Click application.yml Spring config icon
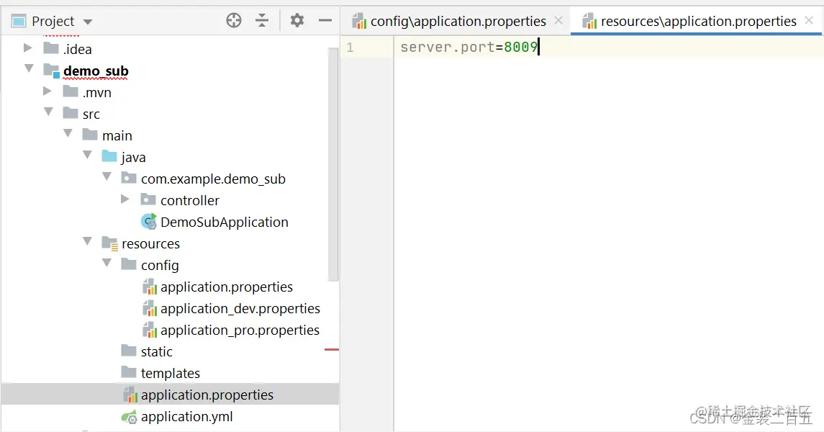The image size is (824, 432). [x=130, y=417]
